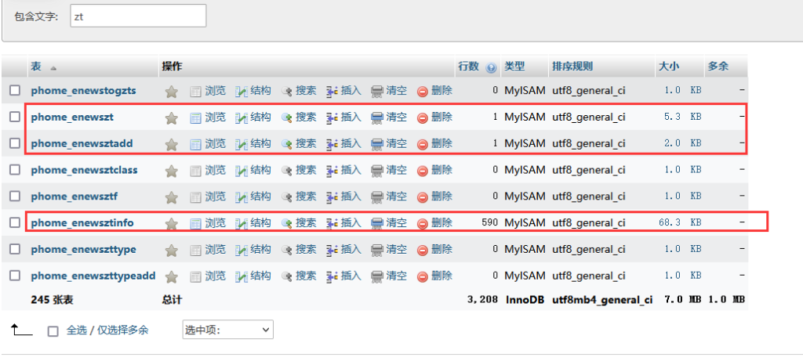Sort by 排序规则 column header
The height and width of the screenshot is (361, 803).
(572, 66)
